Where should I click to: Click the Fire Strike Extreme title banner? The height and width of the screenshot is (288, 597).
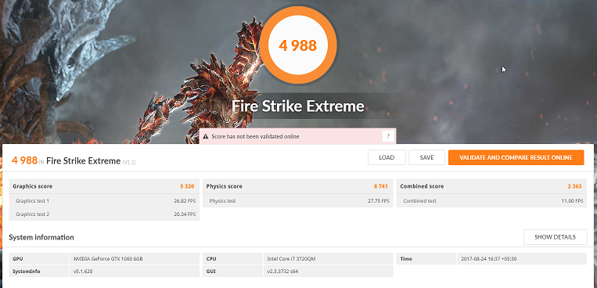tap(298, 106)
